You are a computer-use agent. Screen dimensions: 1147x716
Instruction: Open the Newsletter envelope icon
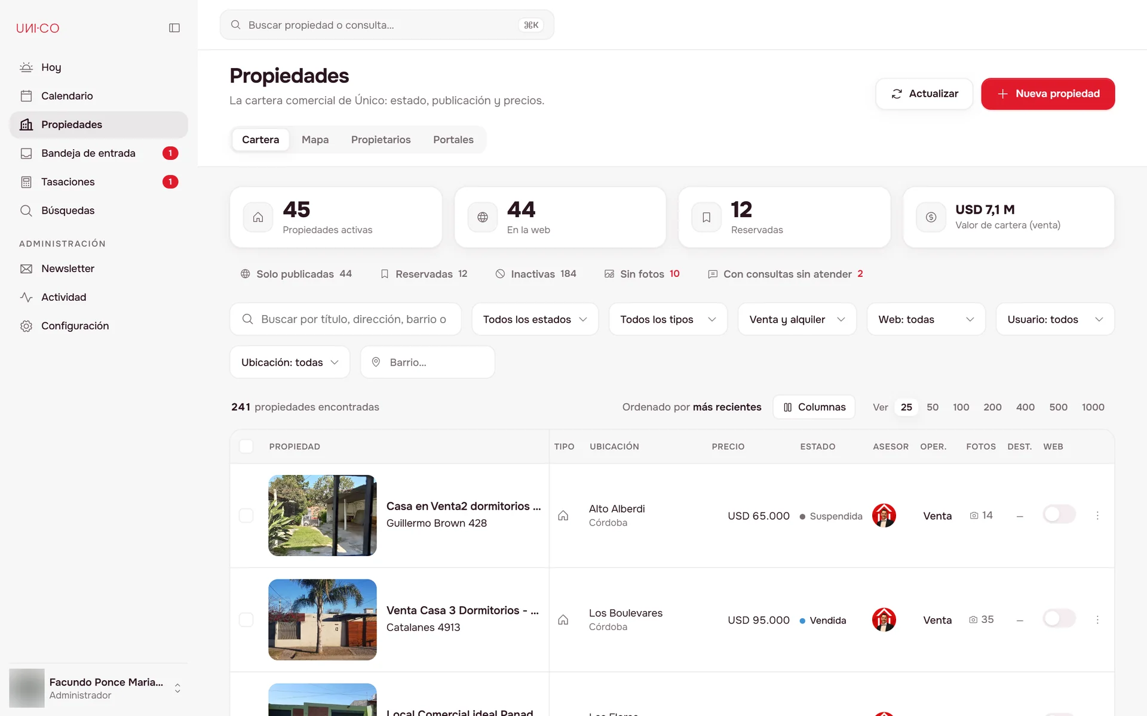pyautogui.click(x=26, y=268)
